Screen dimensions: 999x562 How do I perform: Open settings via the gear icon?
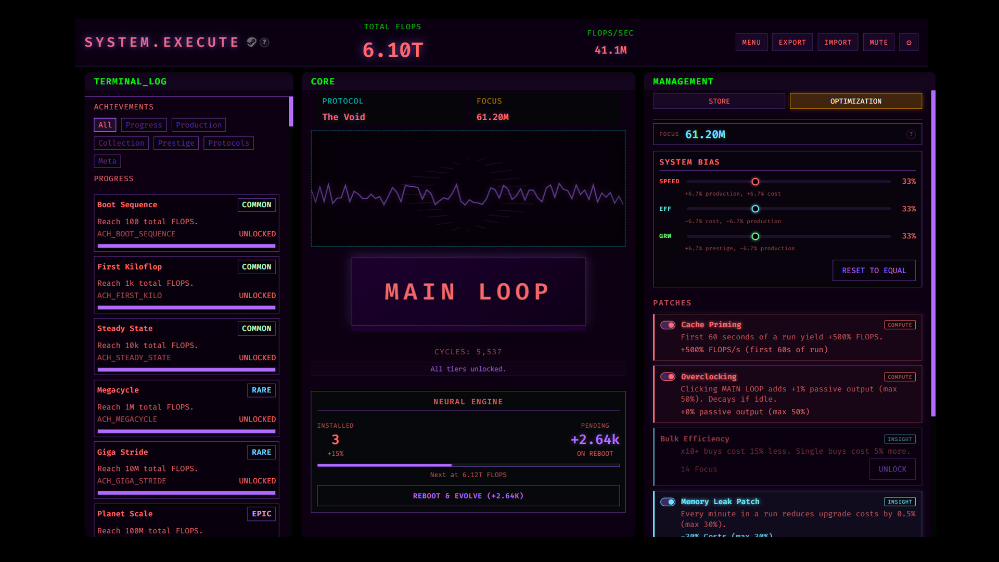coord(908,42)
